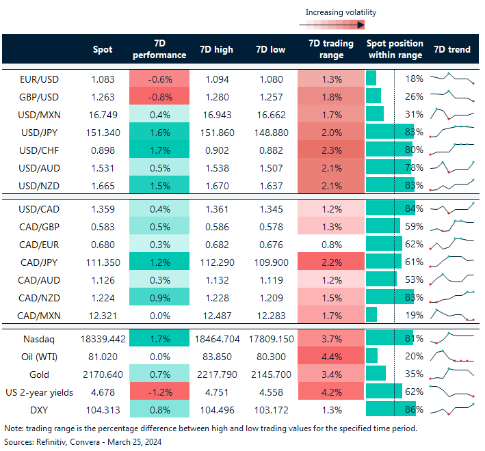Click the DXY 7D trend sparkline

tap(451, 409)
